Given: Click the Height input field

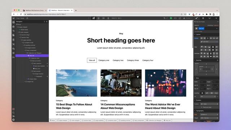Looking at the screenshot, I should point(215,82).
